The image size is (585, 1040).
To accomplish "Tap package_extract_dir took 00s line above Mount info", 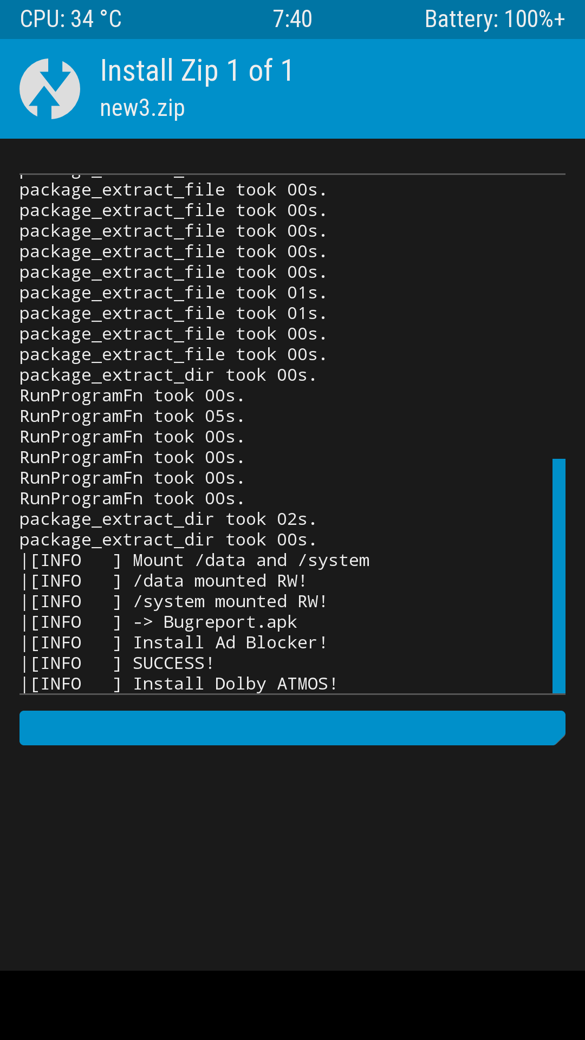I will (168, 539).
